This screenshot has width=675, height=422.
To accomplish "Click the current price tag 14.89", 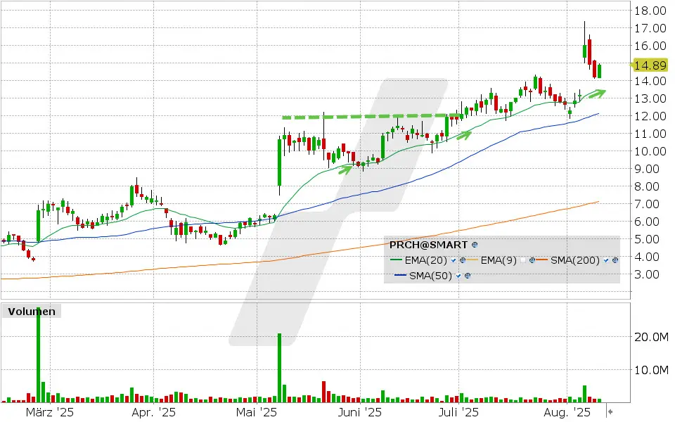I will (x=650, y=65).
